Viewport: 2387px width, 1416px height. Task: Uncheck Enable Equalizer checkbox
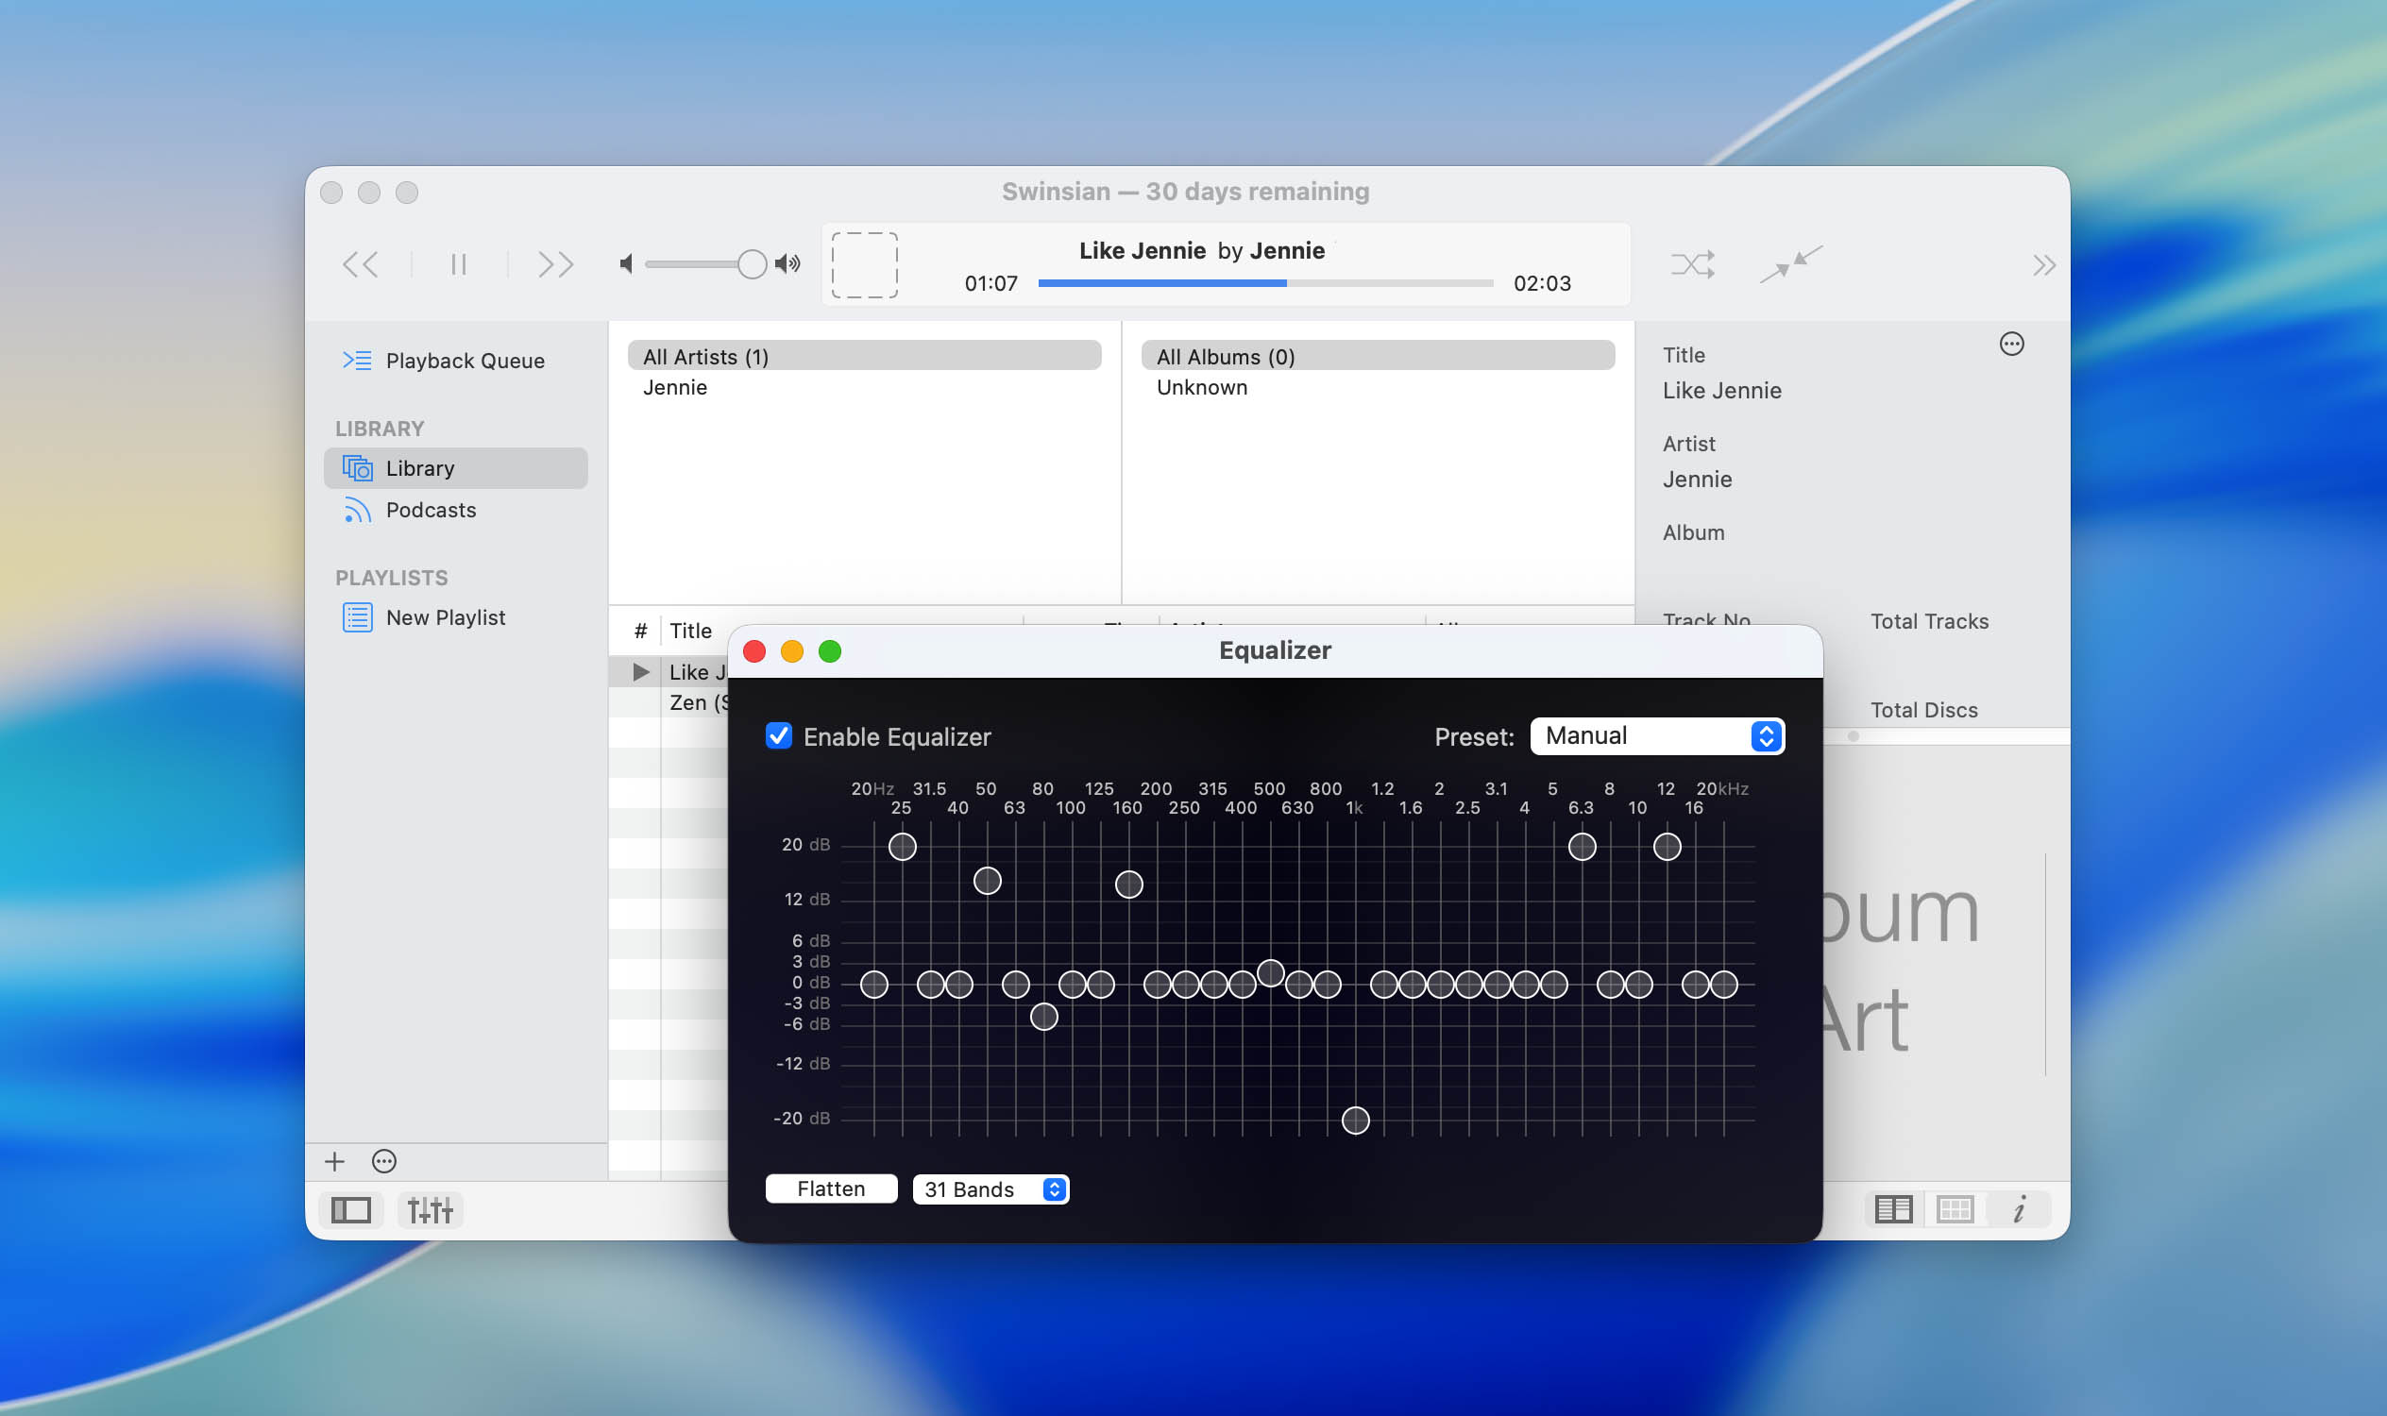779,735
